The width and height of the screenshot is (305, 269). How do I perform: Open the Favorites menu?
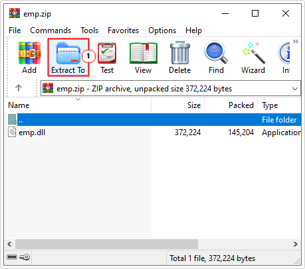(123, 30)
